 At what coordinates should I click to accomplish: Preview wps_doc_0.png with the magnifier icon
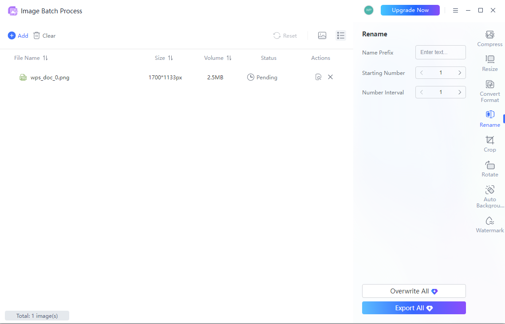pos(318,77)
